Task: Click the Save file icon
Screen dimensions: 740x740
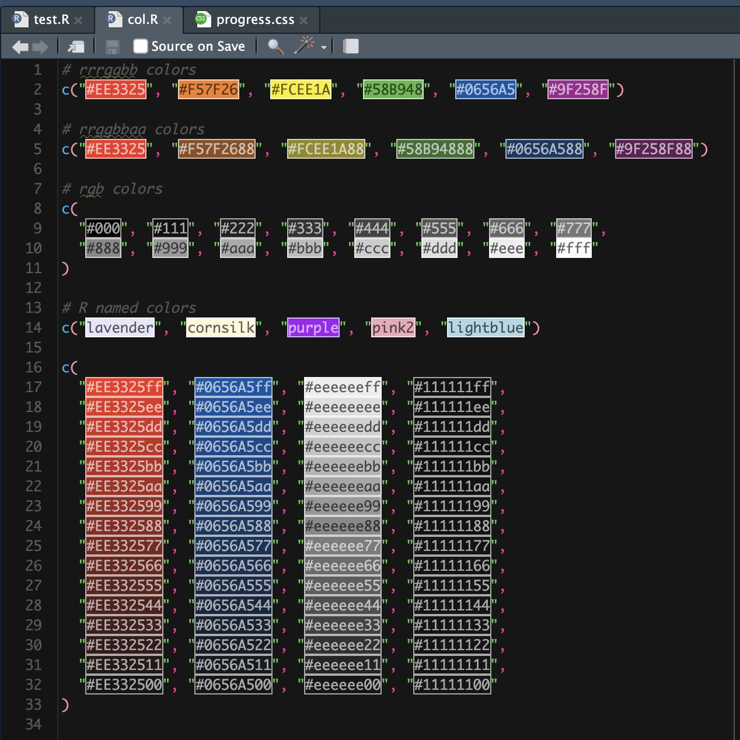Action: point(111,46)
